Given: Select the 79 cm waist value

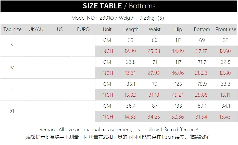Looking at the screenshot, I should pos(155,84).
